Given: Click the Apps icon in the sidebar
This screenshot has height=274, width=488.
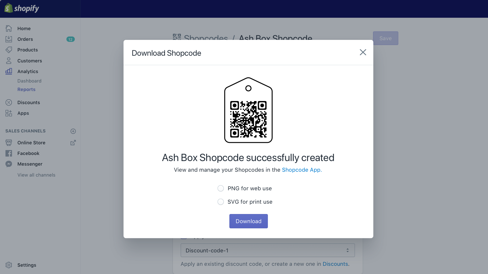Looking at the screenshot, I should coord(9,113).
